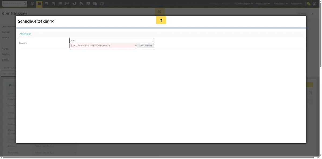
Task: Click the yellow up-arrow button
Action: click(x=161, y=20)
